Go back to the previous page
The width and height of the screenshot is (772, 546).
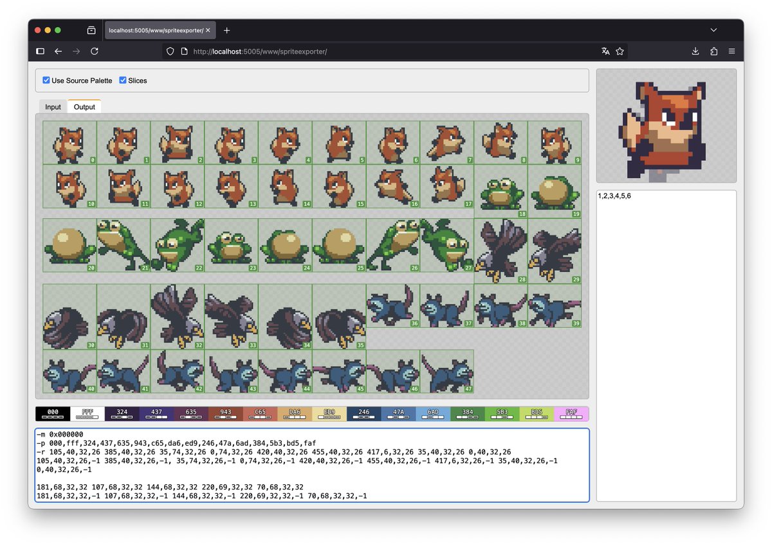click(x=58, y=51)
